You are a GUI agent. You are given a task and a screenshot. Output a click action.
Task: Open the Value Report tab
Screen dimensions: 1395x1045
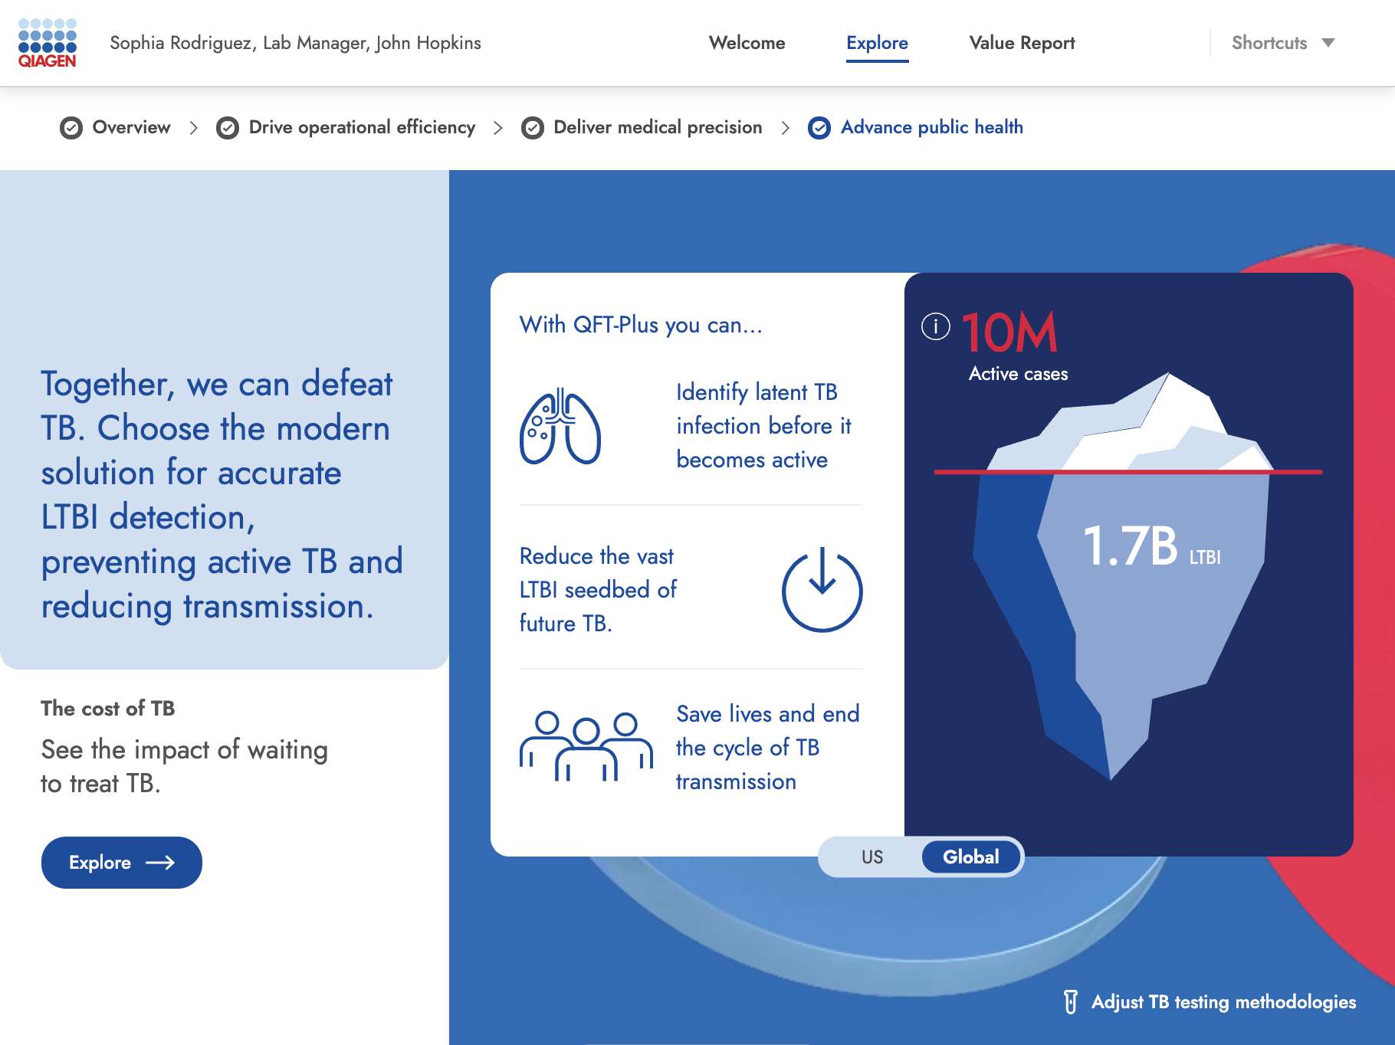[1022, 43]
